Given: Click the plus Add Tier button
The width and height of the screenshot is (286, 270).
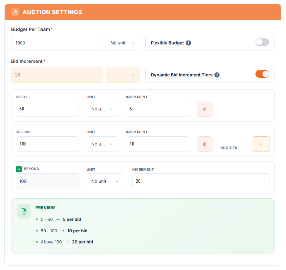Looking at the screenshot, I should 260,144.
